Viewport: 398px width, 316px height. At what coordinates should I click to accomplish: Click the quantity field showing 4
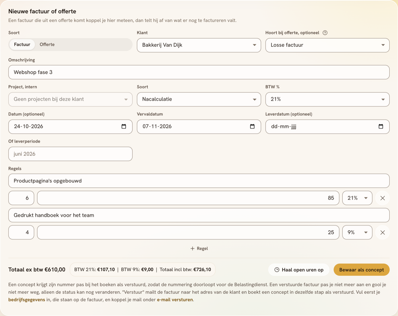click(x=21, y=233)
